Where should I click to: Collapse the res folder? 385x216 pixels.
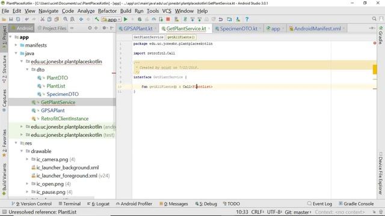pos(16,143)
